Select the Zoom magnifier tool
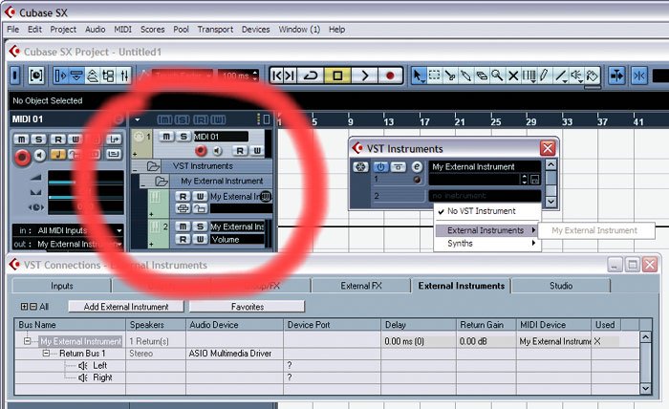669x409 pixels. pyautogui.click(x=498, y=75)
